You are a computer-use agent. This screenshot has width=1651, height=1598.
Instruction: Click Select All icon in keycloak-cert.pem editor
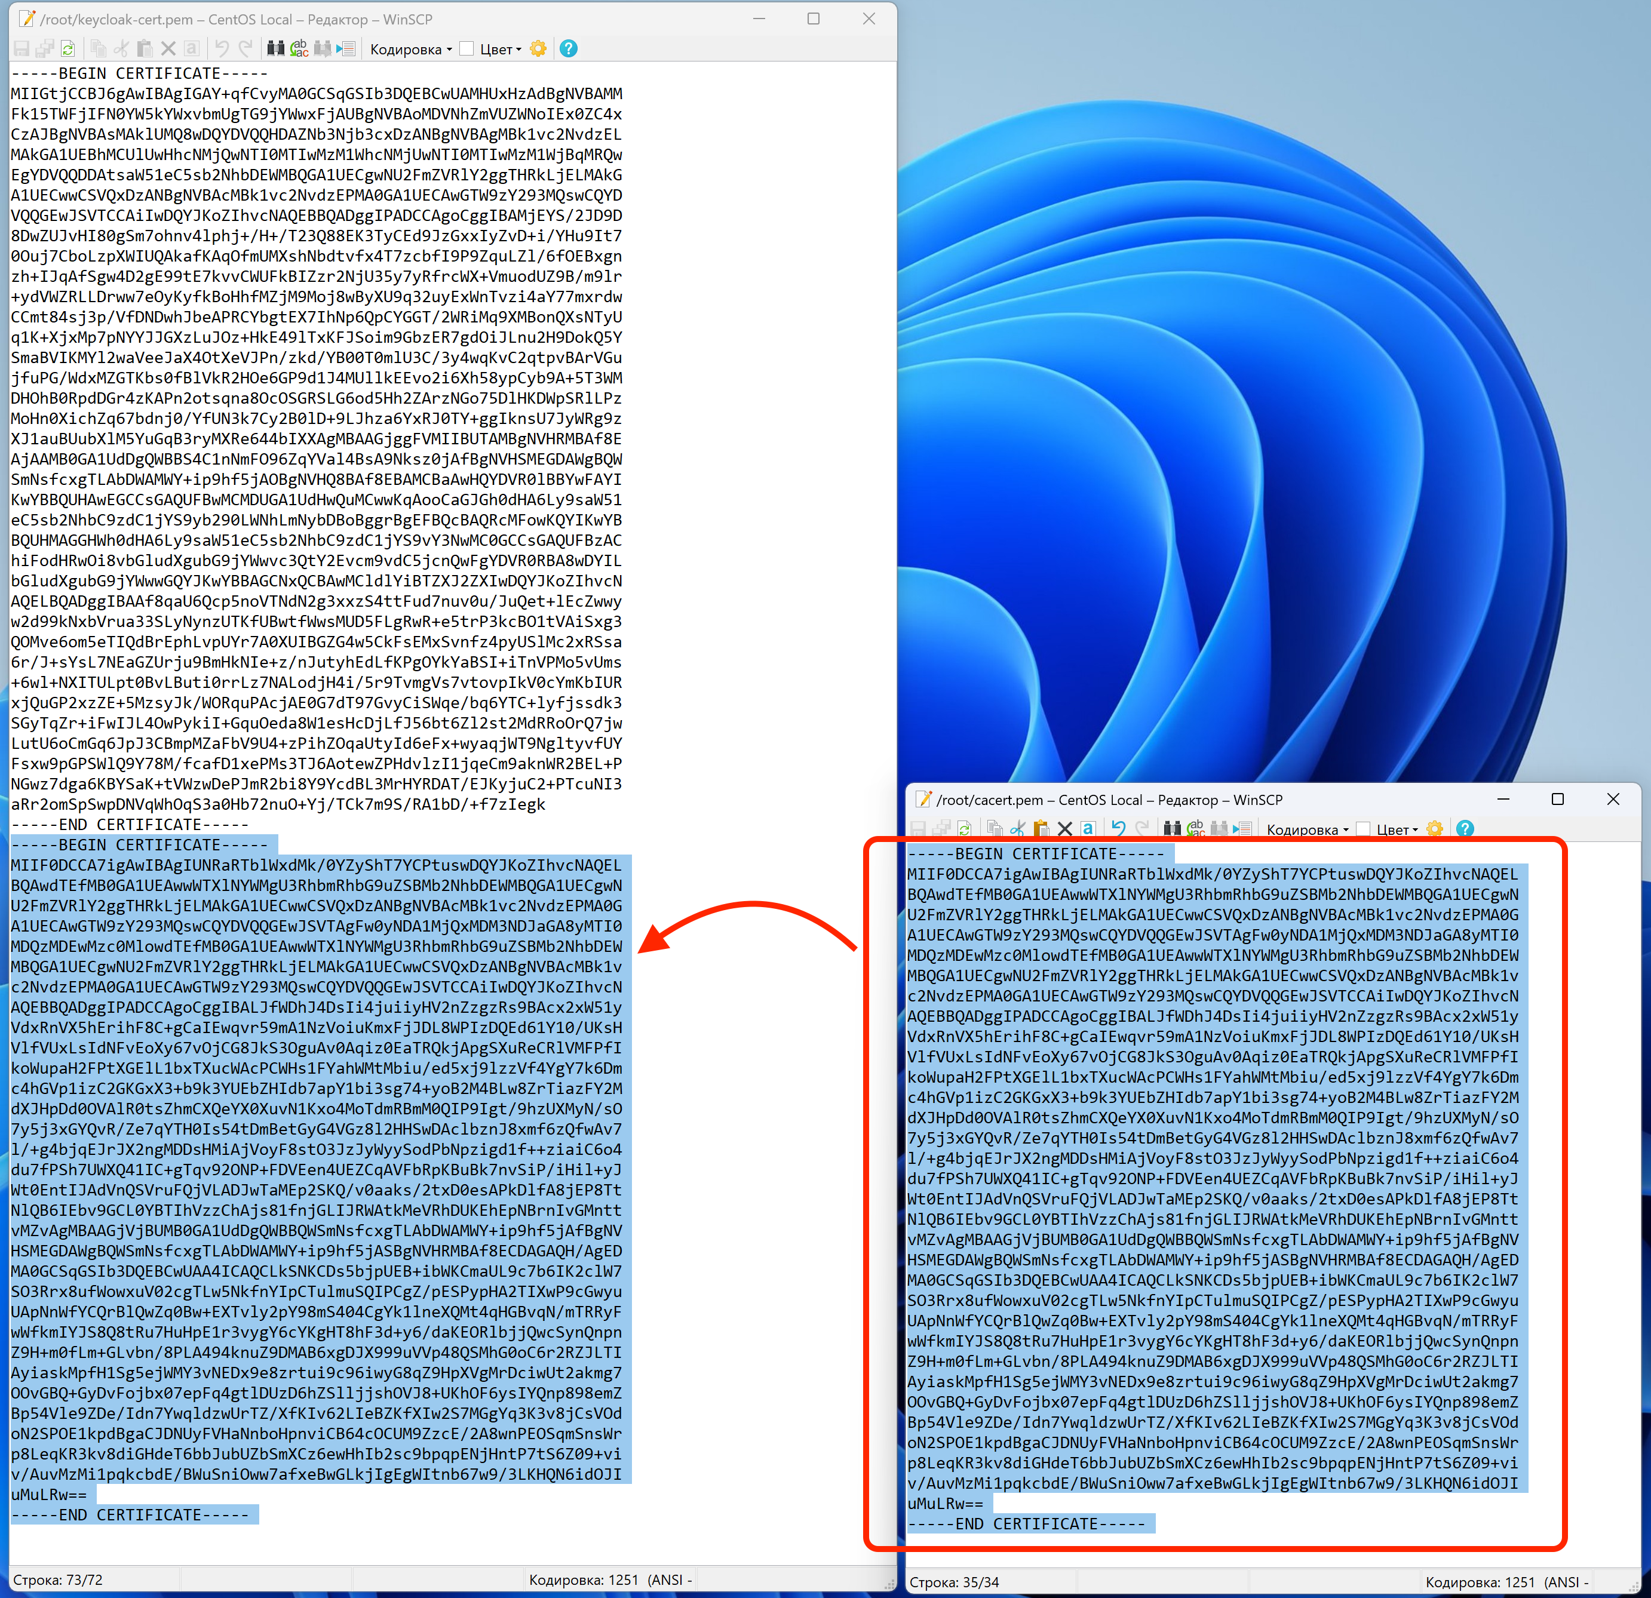click(191, 49)
